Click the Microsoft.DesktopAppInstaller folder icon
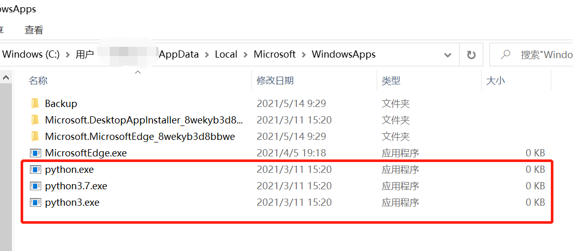Screen dimensions: 573x251 (35, 120)
